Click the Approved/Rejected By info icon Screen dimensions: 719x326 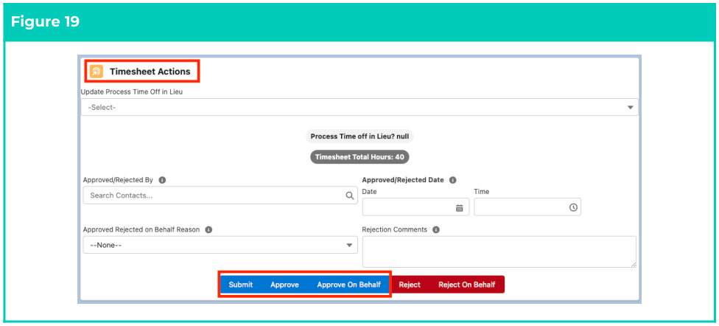(x=162, y=180)
